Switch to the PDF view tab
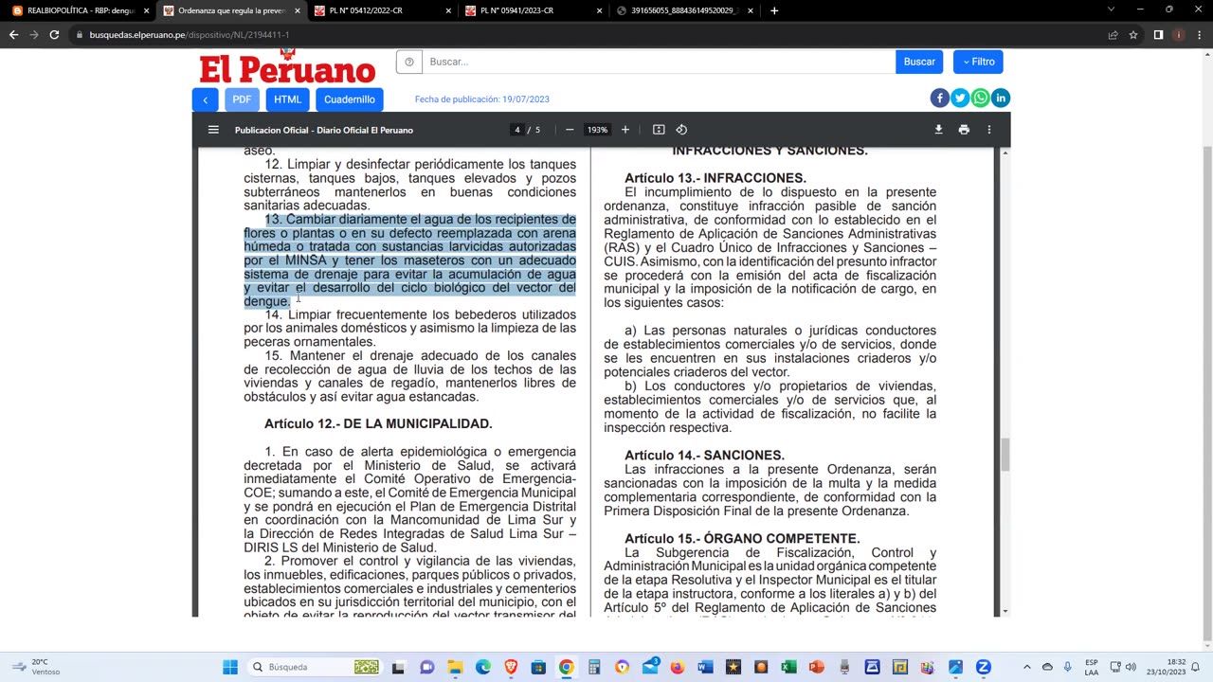The width and height of the screenshot is (1213, 682). [242, 99]
